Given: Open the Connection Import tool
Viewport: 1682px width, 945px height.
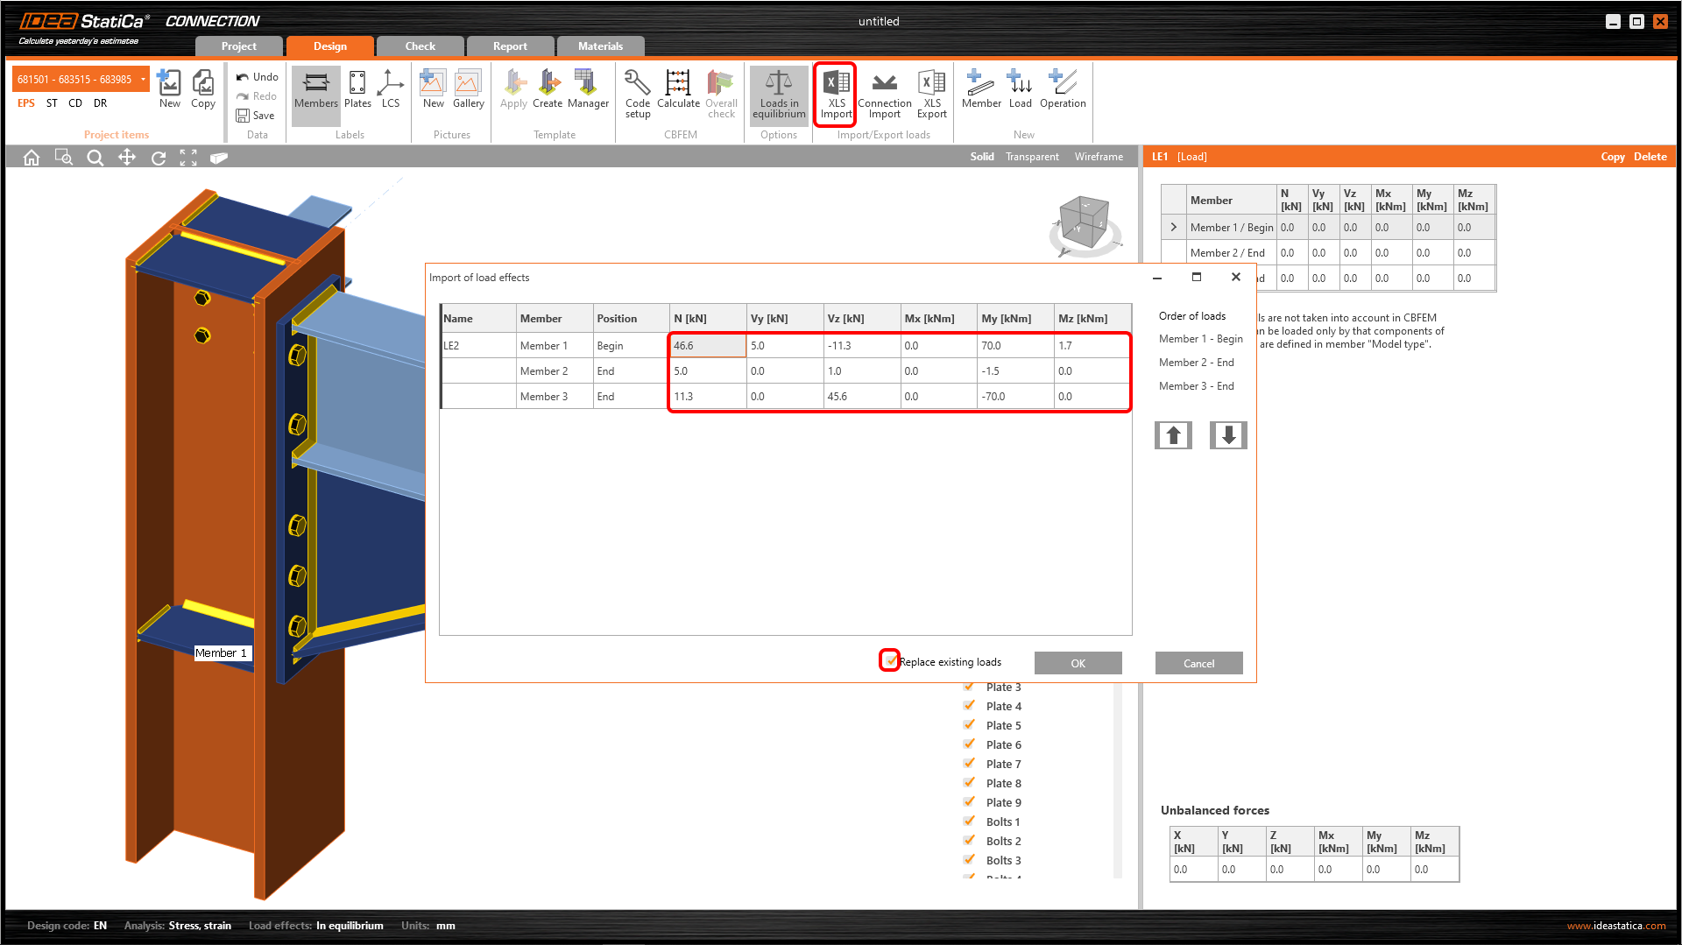Looking at the screenshot, I should 884,93.
